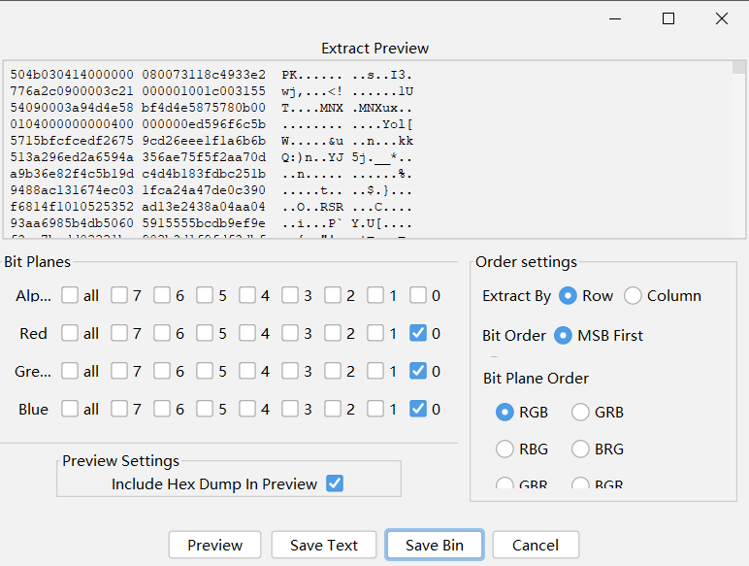Click the extract preview vertical scrollbar
Viewport: 749px width, 566px height.
pyautogui.click(x=739, y=146)
